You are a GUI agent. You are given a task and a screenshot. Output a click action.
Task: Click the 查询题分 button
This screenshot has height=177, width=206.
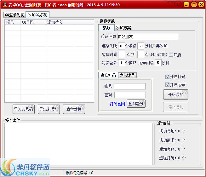(x=136, y=104)
